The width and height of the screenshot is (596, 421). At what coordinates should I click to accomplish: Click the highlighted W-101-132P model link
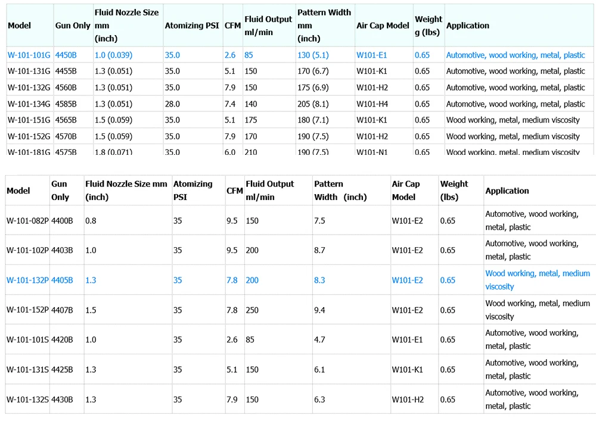coord(27,280)
